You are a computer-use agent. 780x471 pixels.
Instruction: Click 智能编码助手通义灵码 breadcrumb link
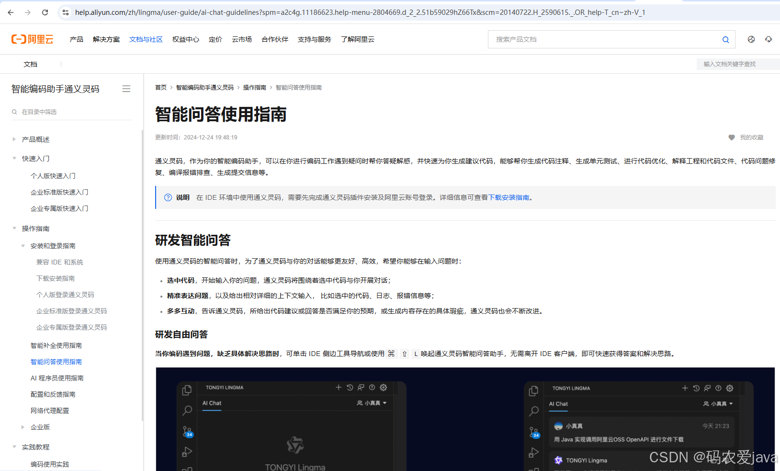coord(205,88)
